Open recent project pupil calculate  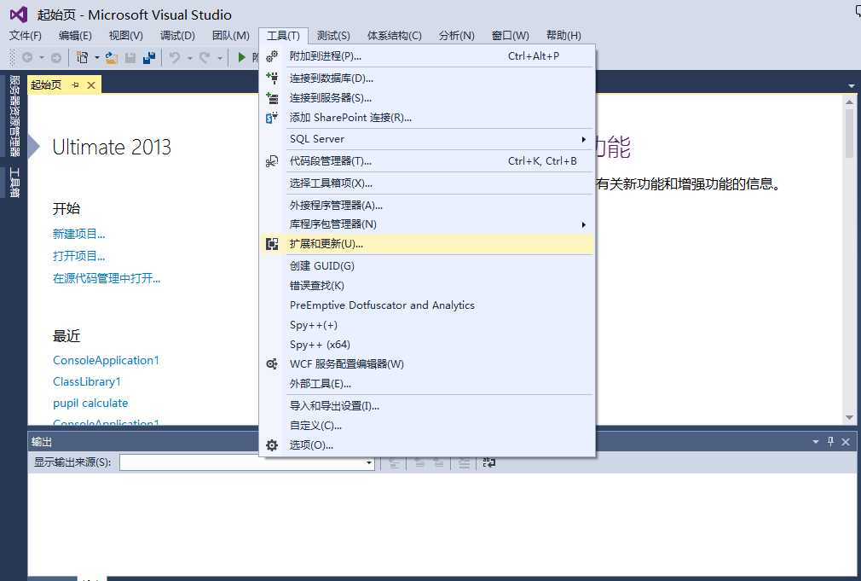pyautogui.click(x=90, y=403)
